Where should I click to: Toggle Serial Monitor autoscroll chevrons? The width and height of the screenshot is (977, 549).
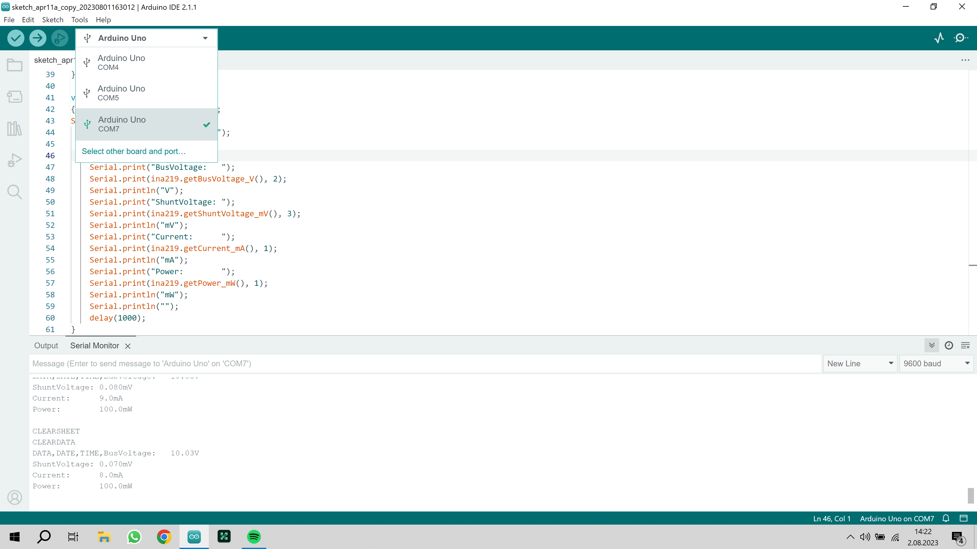click(932, 345)
